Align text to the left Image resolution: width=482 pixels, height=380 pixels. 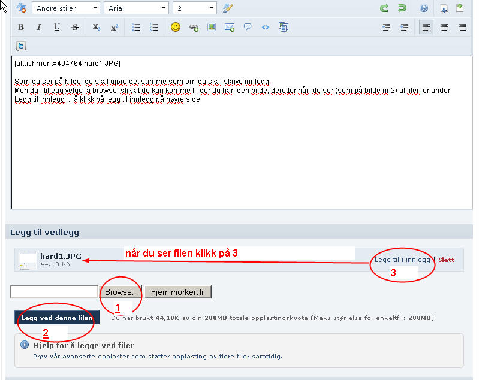[x=426, y=28]
